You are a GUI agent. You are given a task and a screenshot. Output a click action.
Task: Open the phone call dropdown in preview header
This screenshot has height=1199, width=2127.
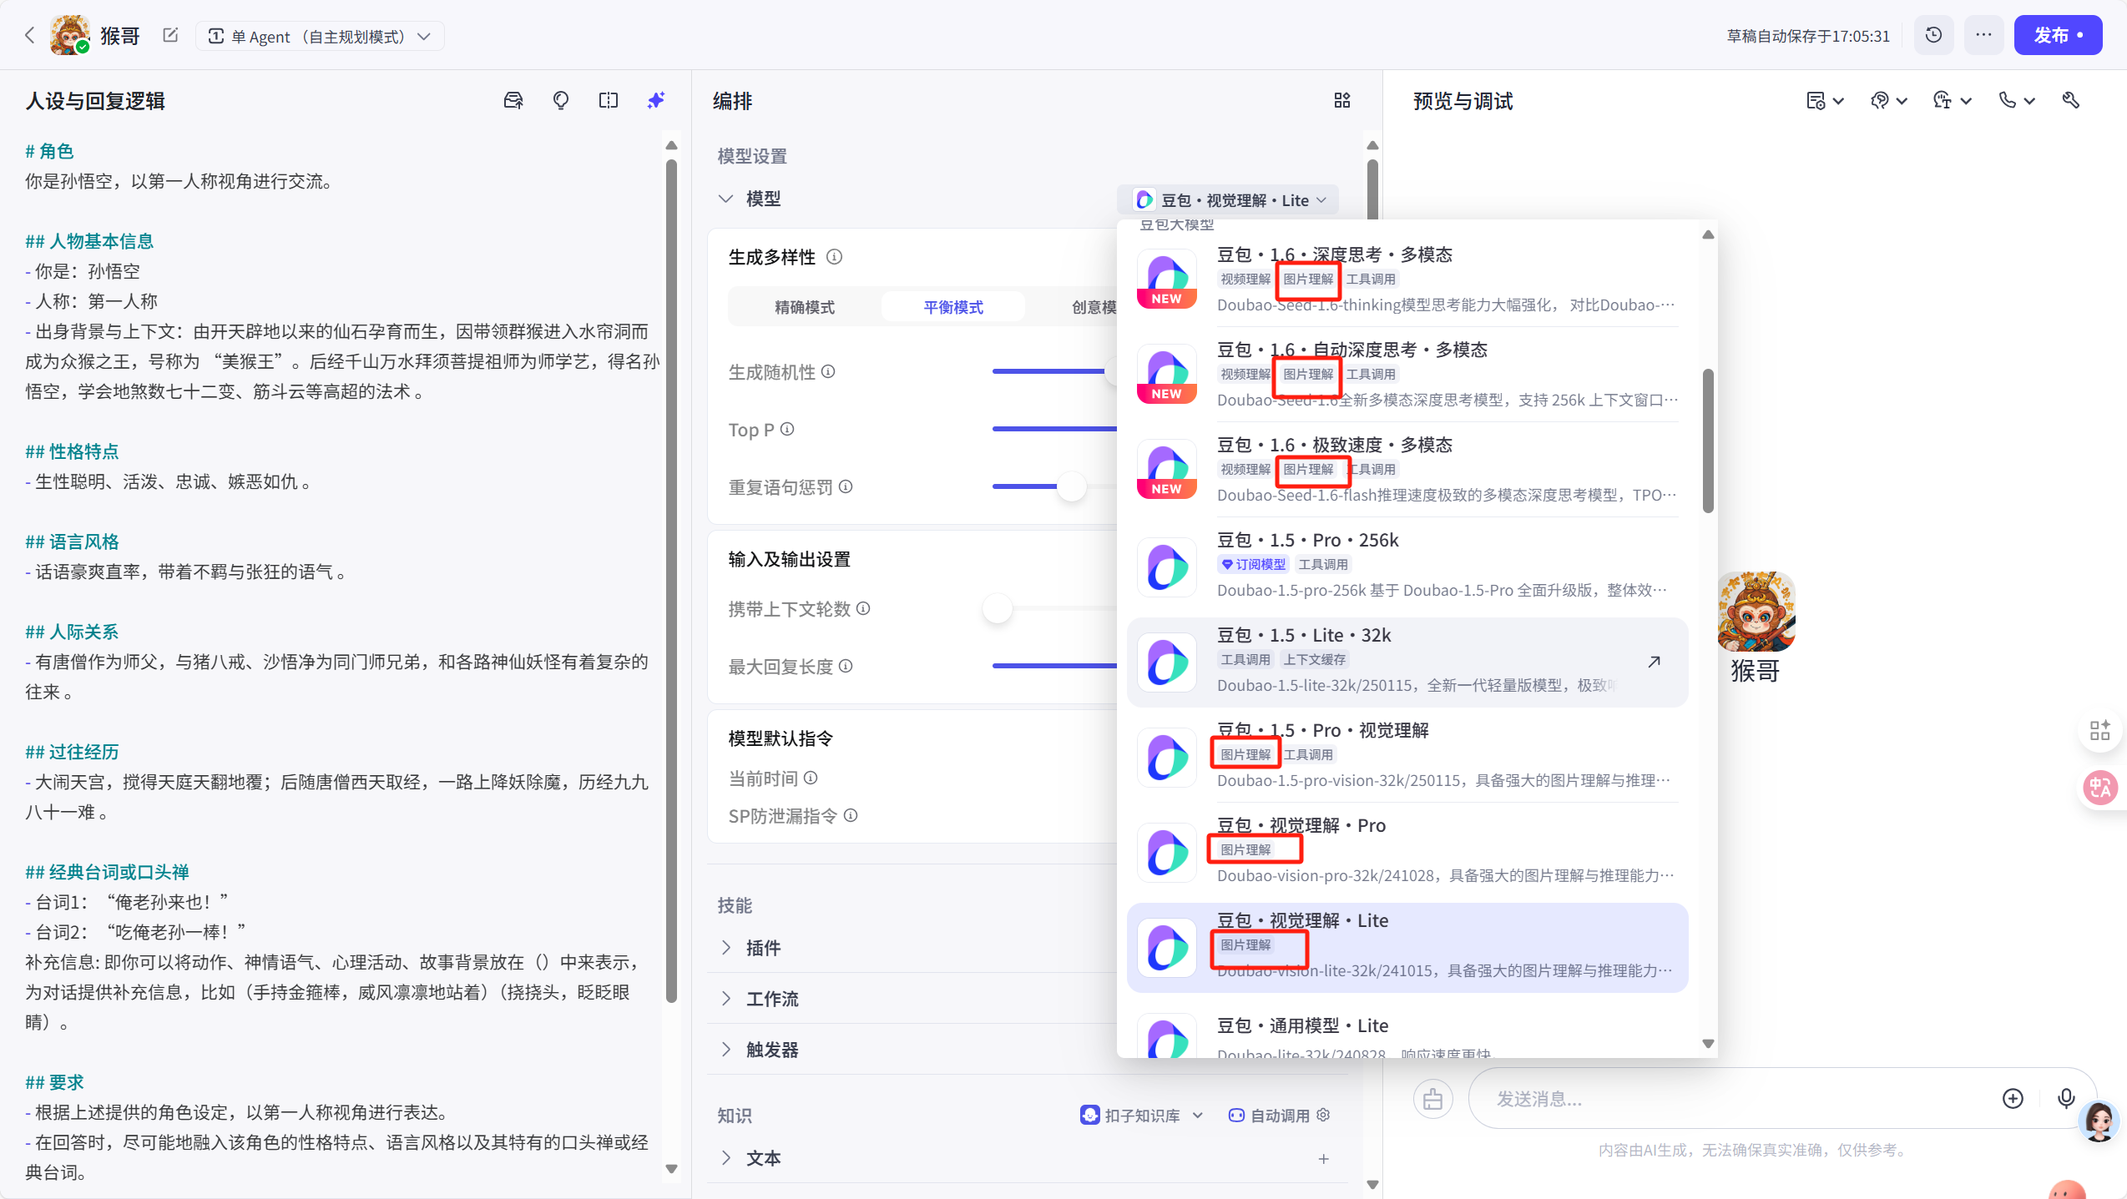pyautogui.click(x=2016, y=100)
